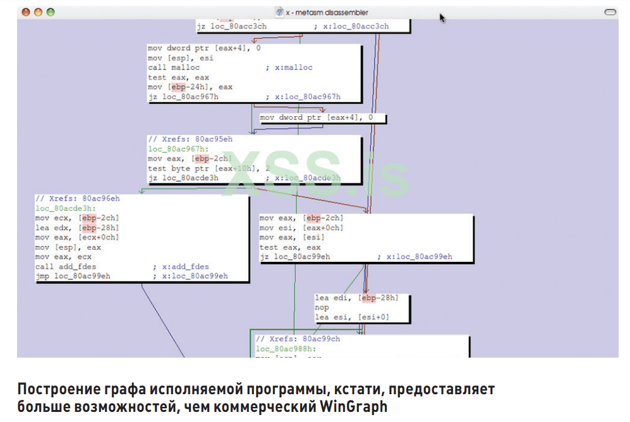The width and height of the screenshot is (630, 422).
Task: Click the '; x:loc_80acde3h' comment
Action: [303, 178]
